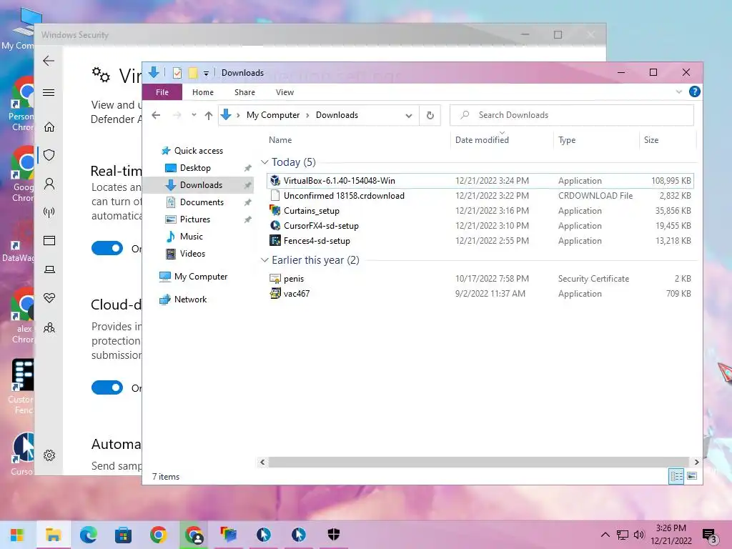Open the File ribbon tab

[x=162, y=92]
